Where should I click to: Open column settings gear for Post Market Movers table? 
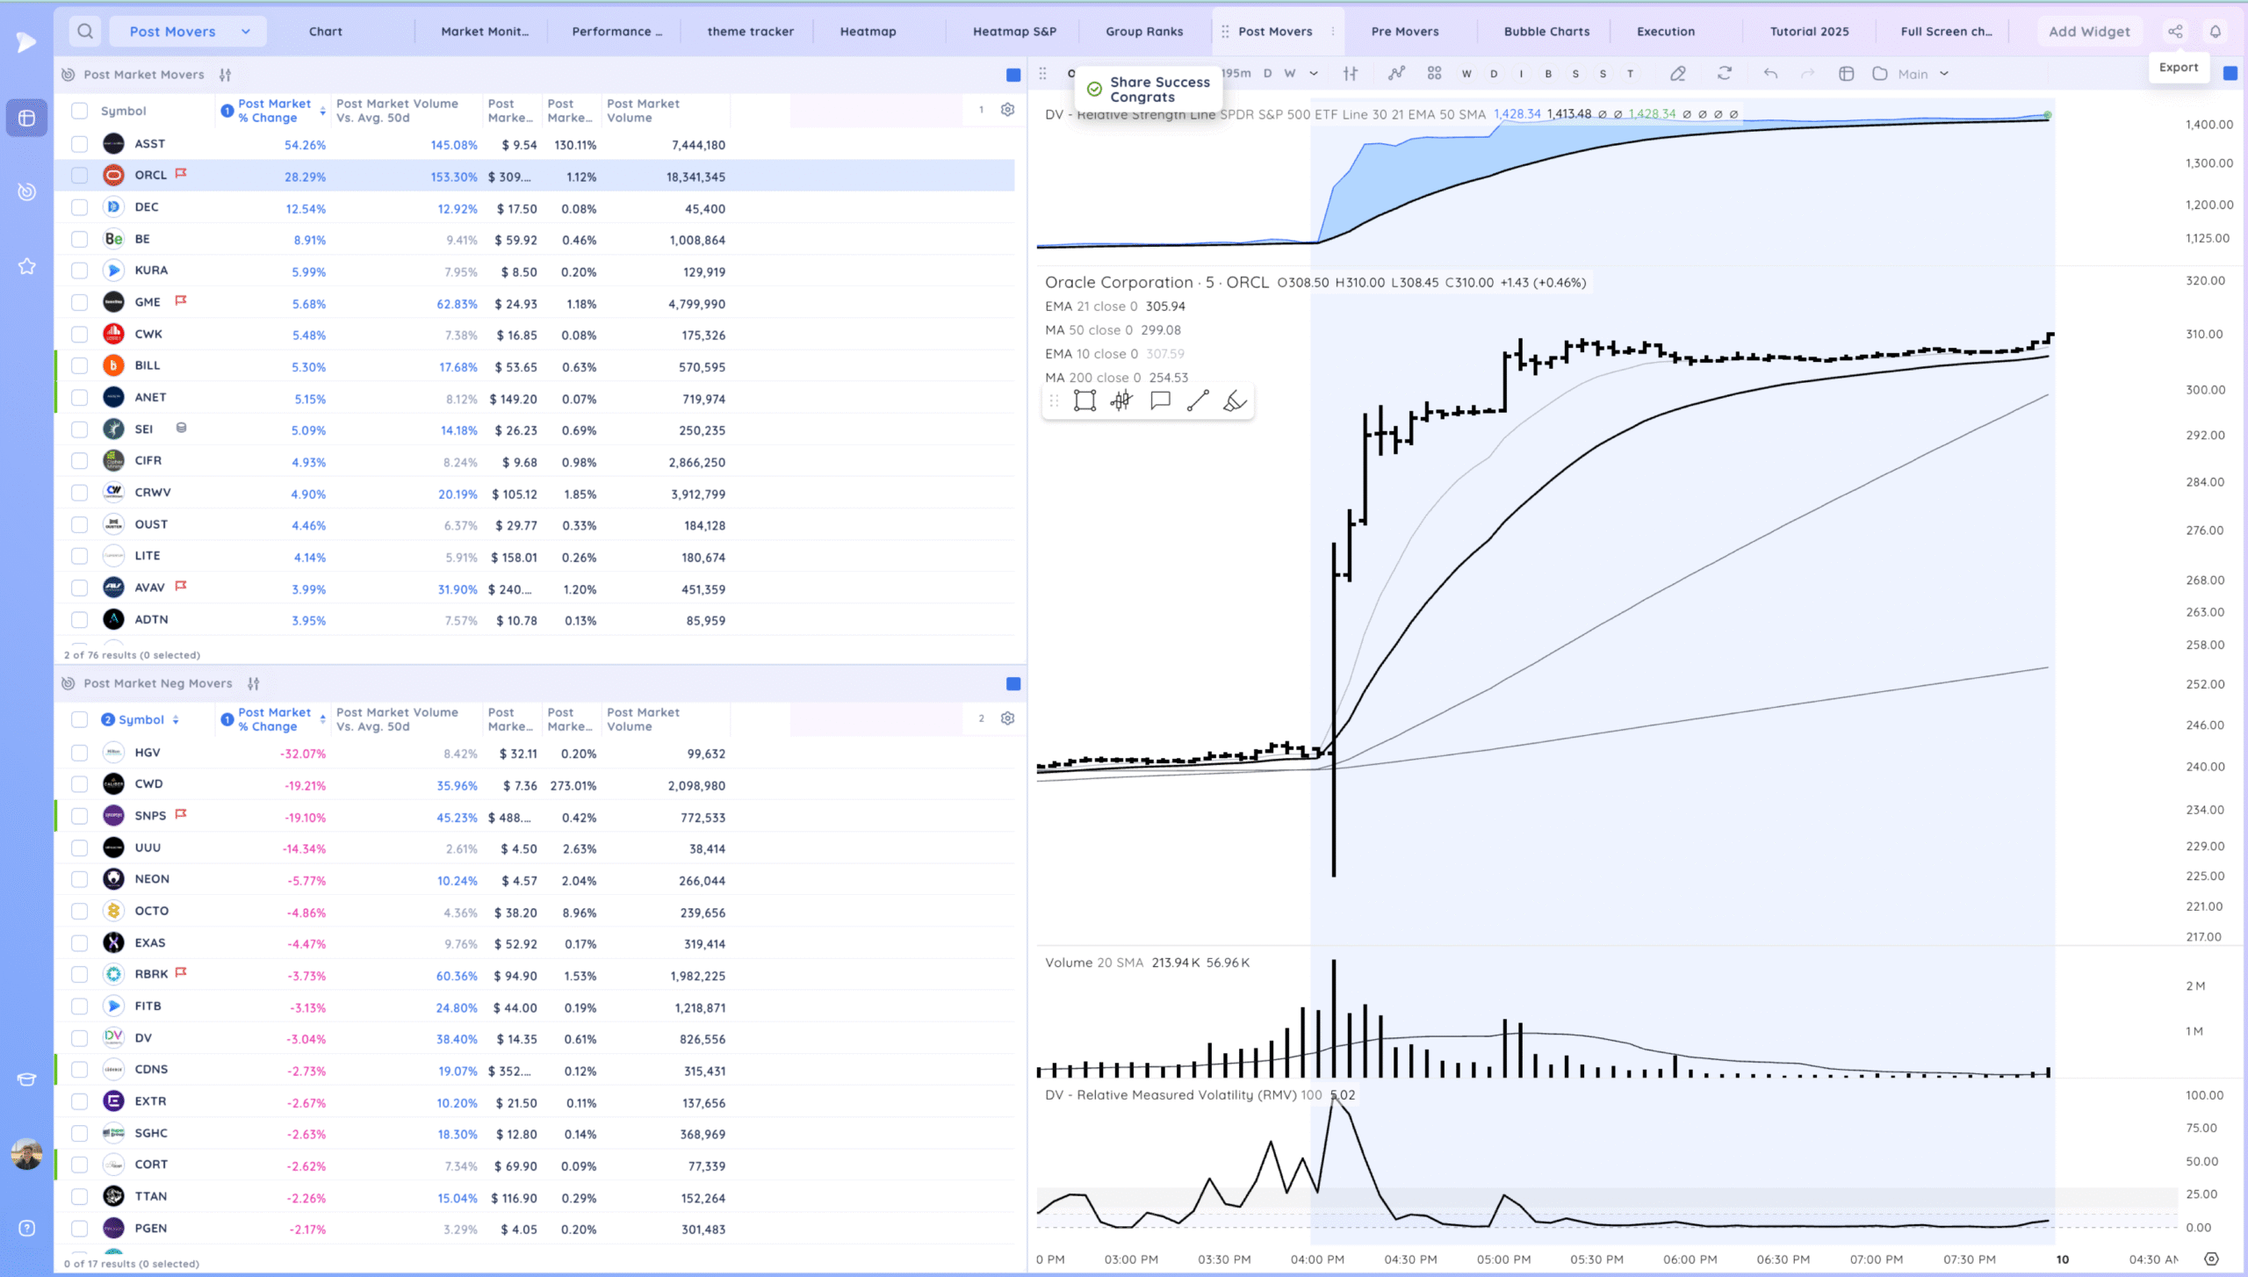pos(1008,110)
